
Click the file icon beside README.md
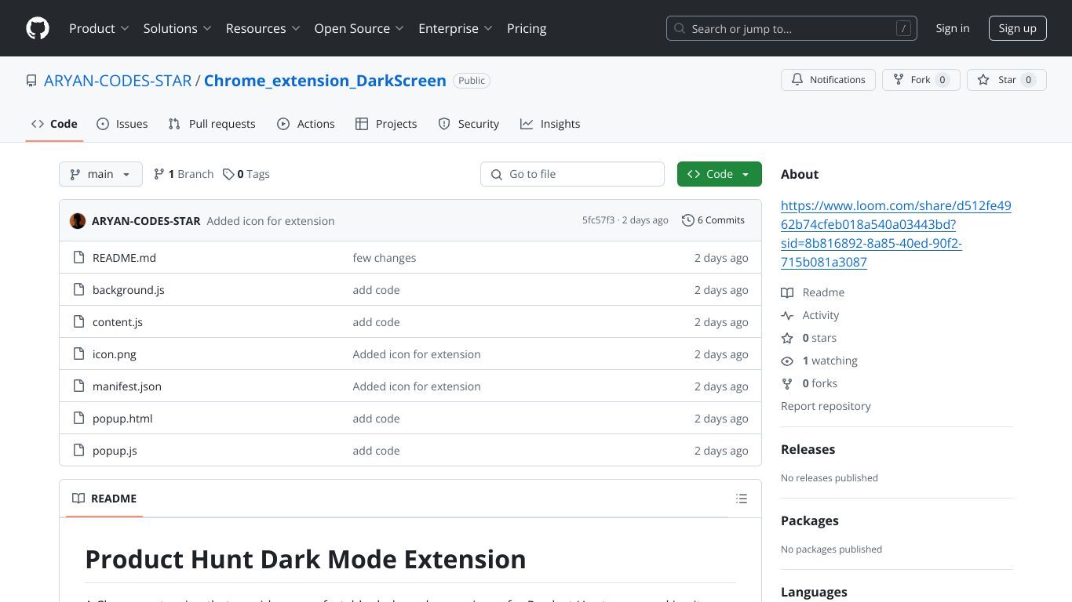click(78, 258)
